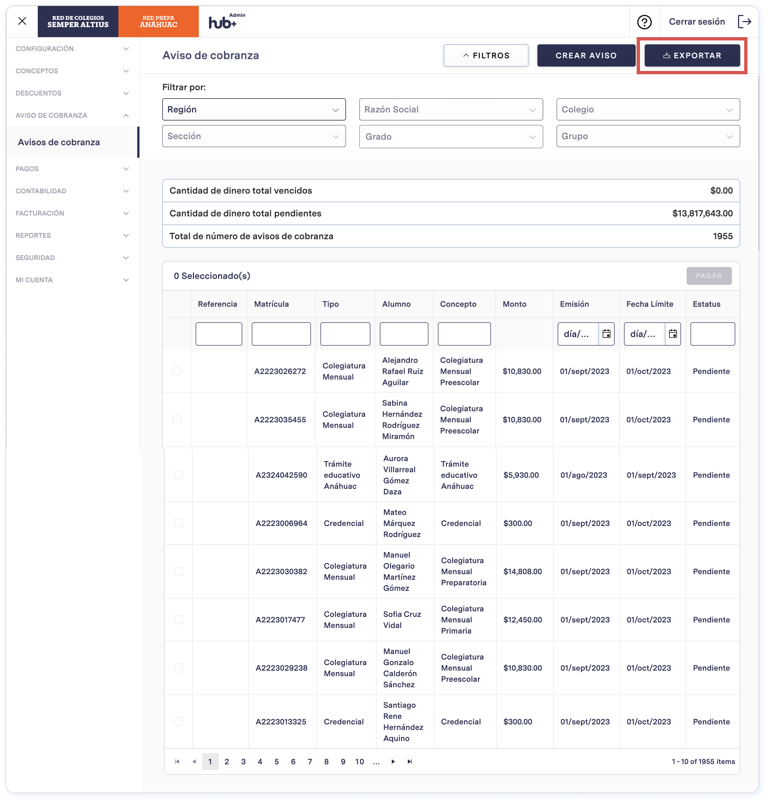The width and height of the screenshot is (768, 802).
Task: Focus the Tipo filter input
Action: (x=345, y=333)
